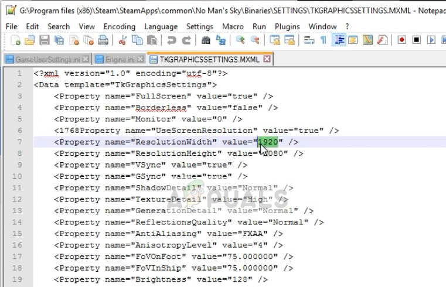Screen dimensions: 446x287
Task: Click line number 14 in margin
Action: click(17, 222)
